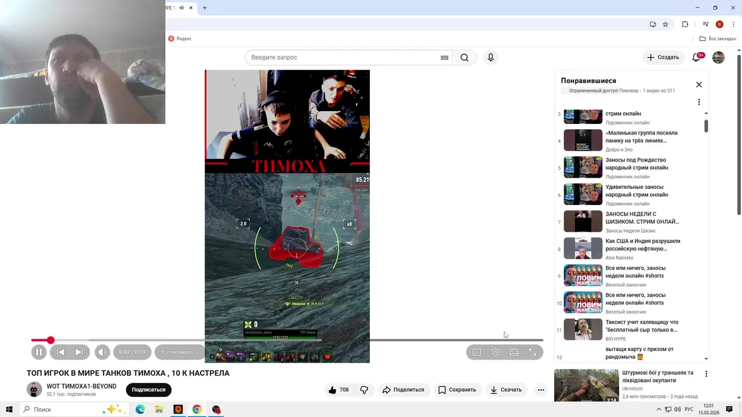Enter fullscreen mode in the player
Screen dimensions: 742x417
[x=532, y=352]
